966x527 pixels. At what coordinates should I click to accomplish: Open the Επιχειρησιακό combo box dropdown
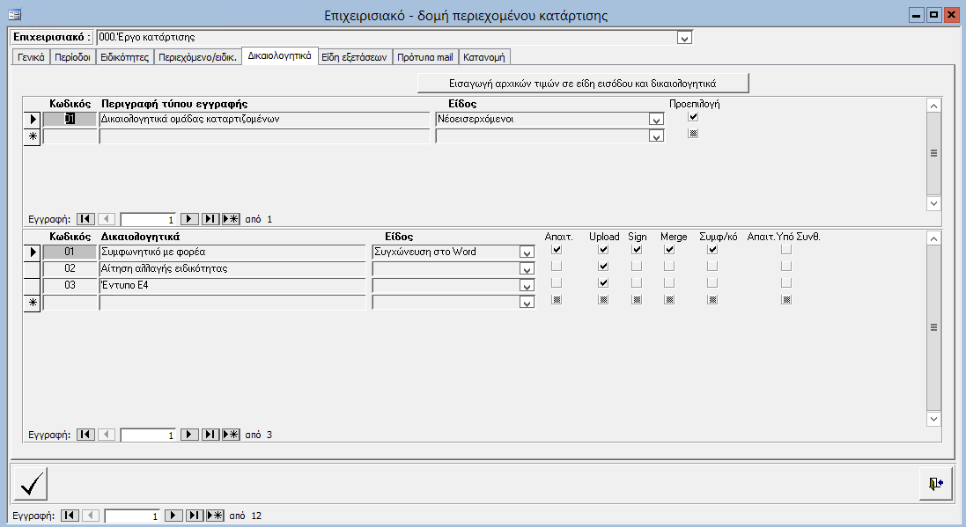[685, 38]
